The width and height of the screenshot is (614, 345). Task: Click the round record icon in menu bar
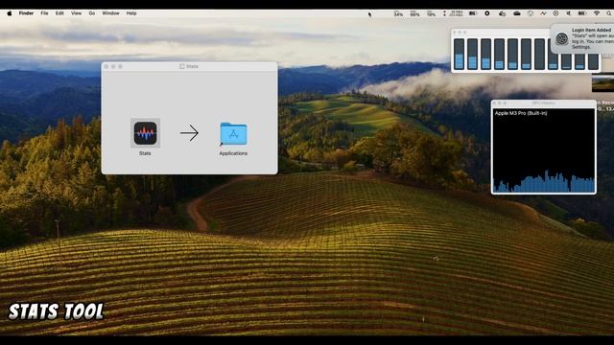487,13
